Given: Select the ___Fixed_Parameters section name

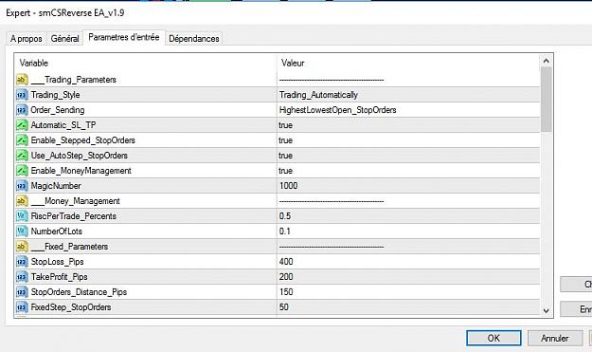Looking at the screenshot, I should point(69,247).
